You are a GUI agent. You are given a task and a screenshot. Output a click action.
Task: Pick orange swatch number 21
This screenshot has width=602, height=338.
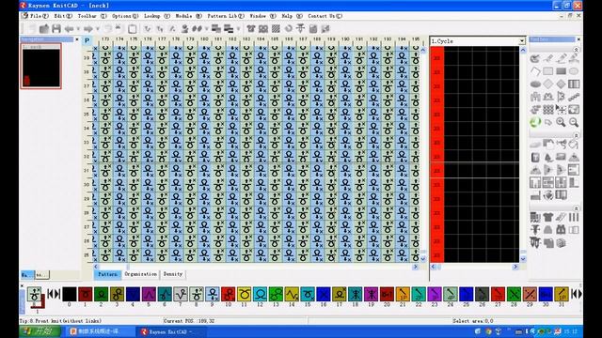pos(403,294)
